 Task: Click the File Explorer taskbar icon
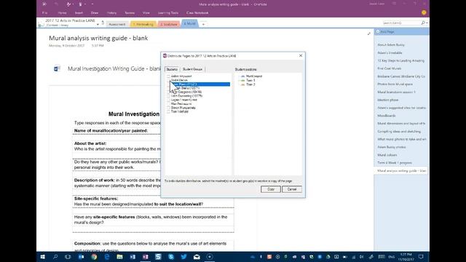tap(119, 257)
